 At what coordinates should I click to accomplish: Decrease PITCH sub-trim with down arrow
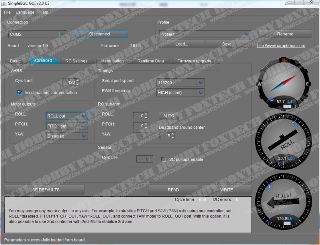tap(146, 127)
